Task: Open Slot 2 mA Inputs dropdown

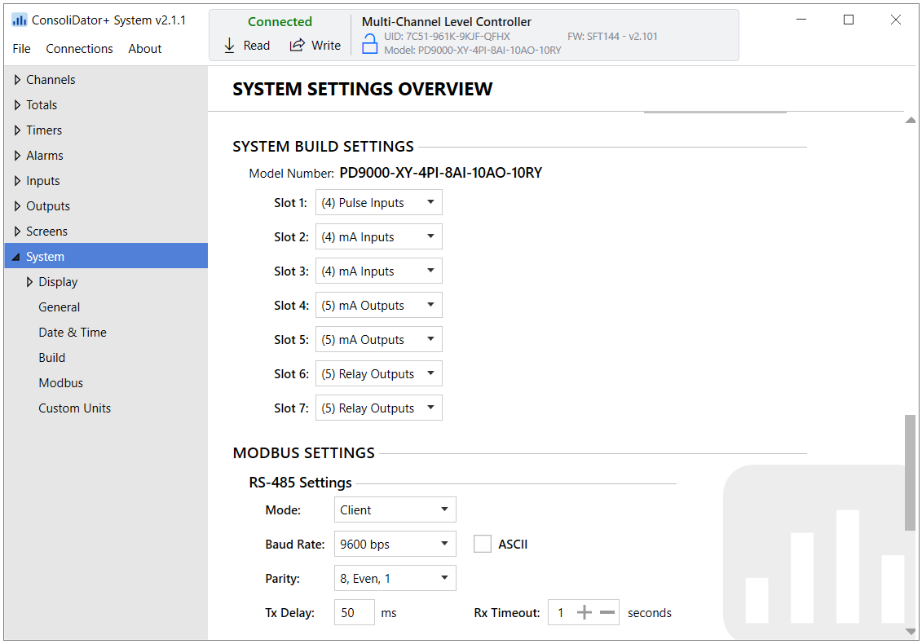Action: point(379,236)
